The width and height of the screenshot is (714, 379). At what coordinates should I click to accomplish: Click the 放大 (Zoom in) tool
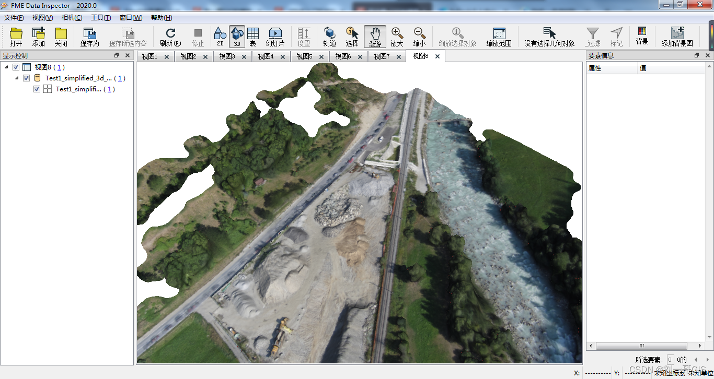coord(397,37)
